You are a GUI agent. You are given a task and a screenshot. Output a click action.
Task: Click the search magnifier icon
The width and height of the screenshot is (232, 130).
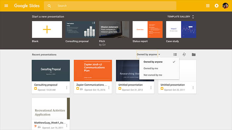[x=49, y=6]
